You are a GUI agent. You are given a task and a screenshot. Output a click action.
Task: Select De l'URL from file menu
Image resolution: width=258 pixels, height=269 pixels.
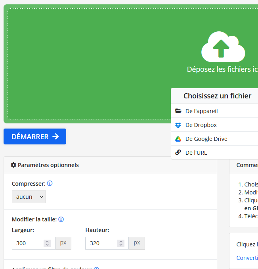(x=196, y=153)
